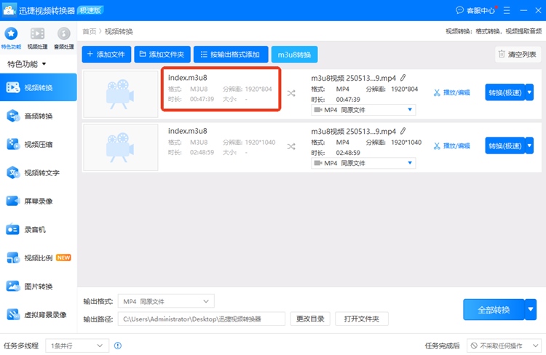Click 转换(极速) for the 02:48:59 video
The width and height of the screenshot is (546, 355).
[505, 145]
